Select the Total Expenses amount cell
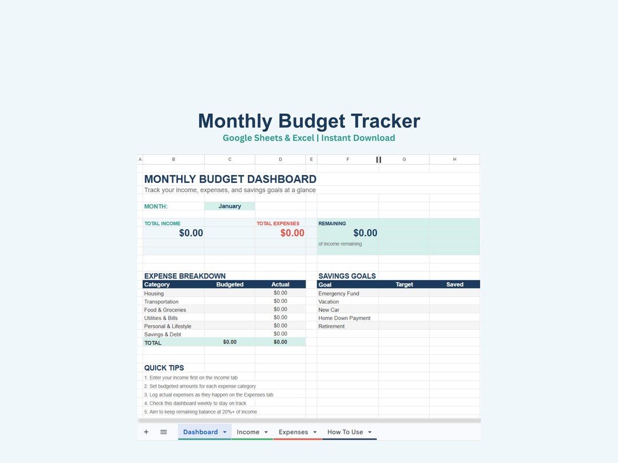 point(280,233)
